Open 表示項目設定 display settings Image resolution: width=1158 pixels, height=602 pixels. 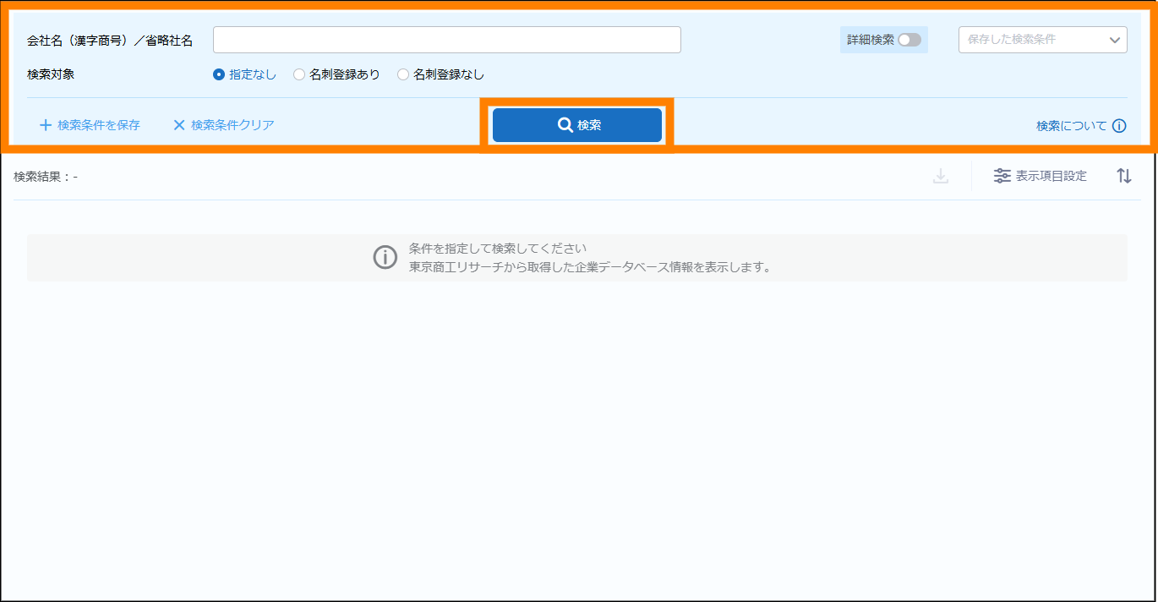(1051, 176)
